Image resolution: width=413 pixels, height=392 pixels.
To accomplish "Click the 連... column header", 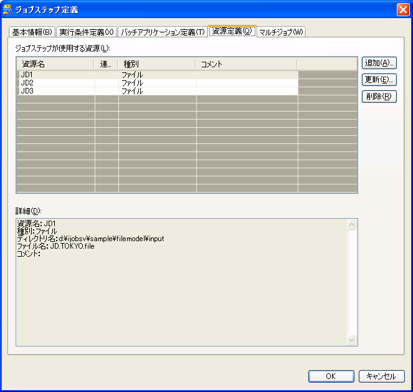I will coord(106,64).
